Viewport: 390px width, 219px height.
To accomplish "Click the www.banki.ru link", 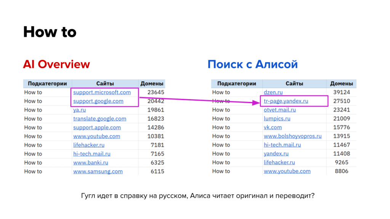I will click(x=91, y=162).
